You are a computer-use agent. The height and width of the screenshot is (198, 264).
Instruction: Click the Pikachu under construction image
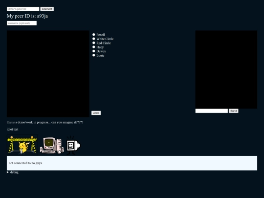pos(22,145)
